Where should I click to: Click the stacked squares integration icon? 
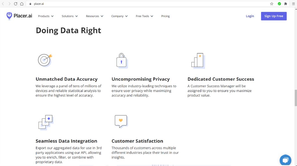point(46,122)
